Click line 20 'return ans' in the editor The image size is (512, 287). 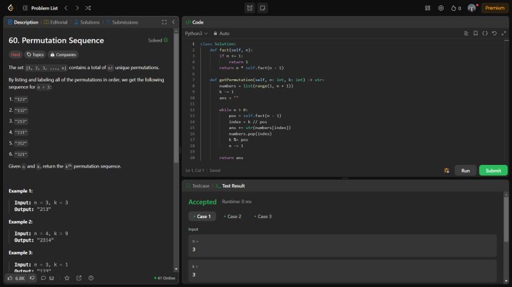[x=231, y=158]
